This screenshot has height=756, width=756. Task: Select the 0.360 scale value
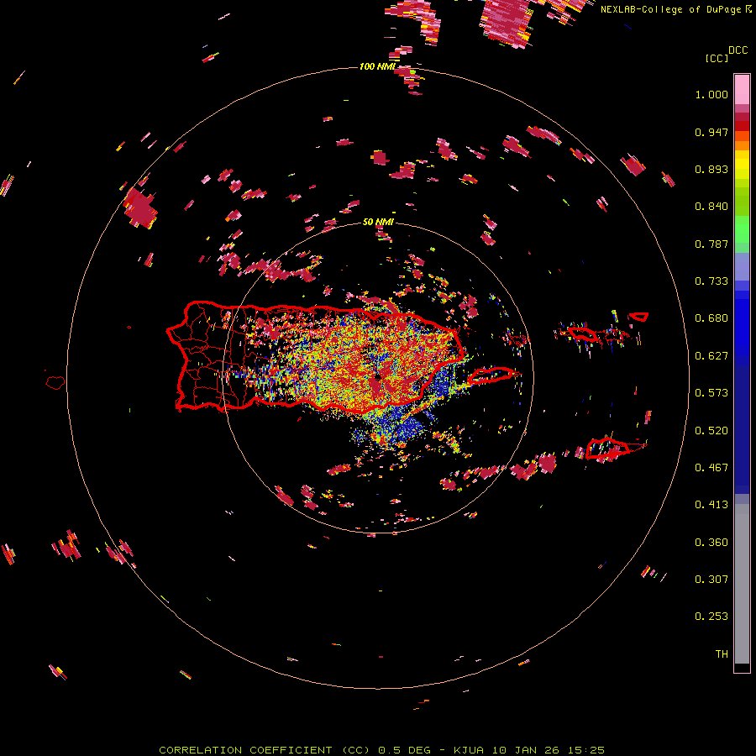pos(711,543)
